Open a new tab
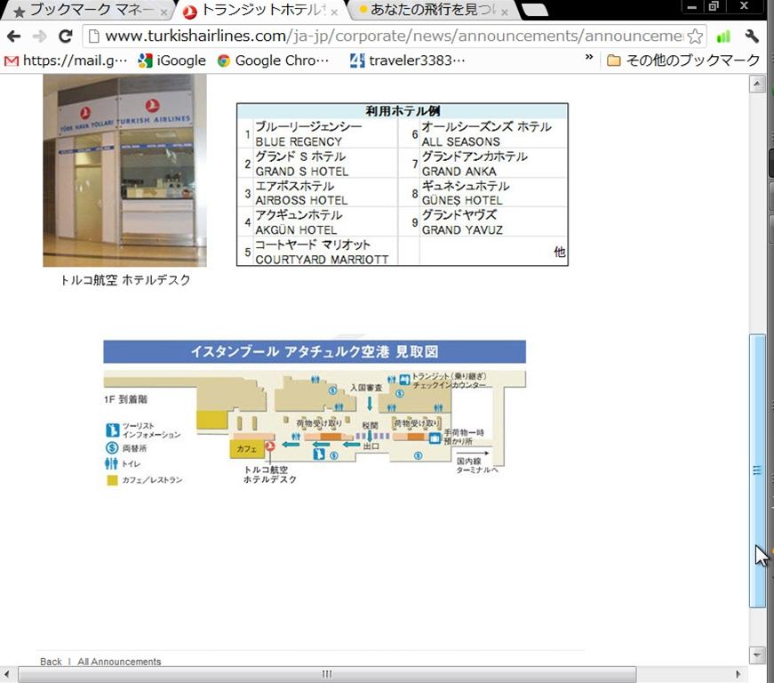 tap(534, 11)
